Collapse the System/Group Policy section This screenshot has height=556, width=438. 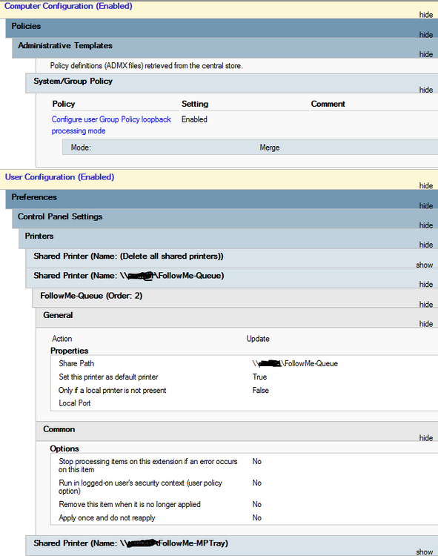point(426,90)
